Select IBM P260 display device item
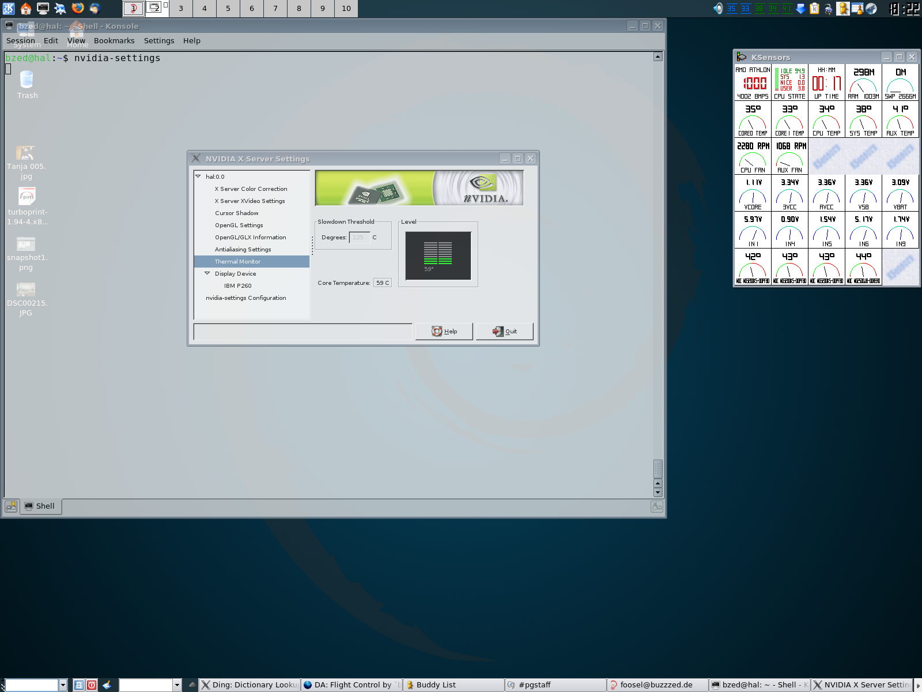Screen dimensions: 922x692 click(x=237, y=285)
